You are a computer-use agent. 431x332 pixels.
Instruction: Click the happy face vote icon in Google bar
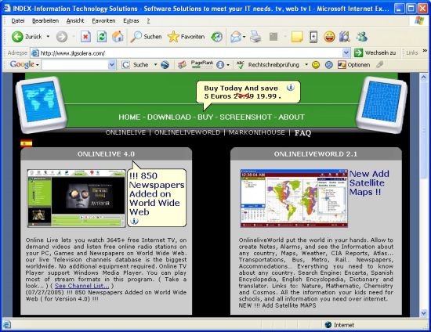[x=316, y=65]
